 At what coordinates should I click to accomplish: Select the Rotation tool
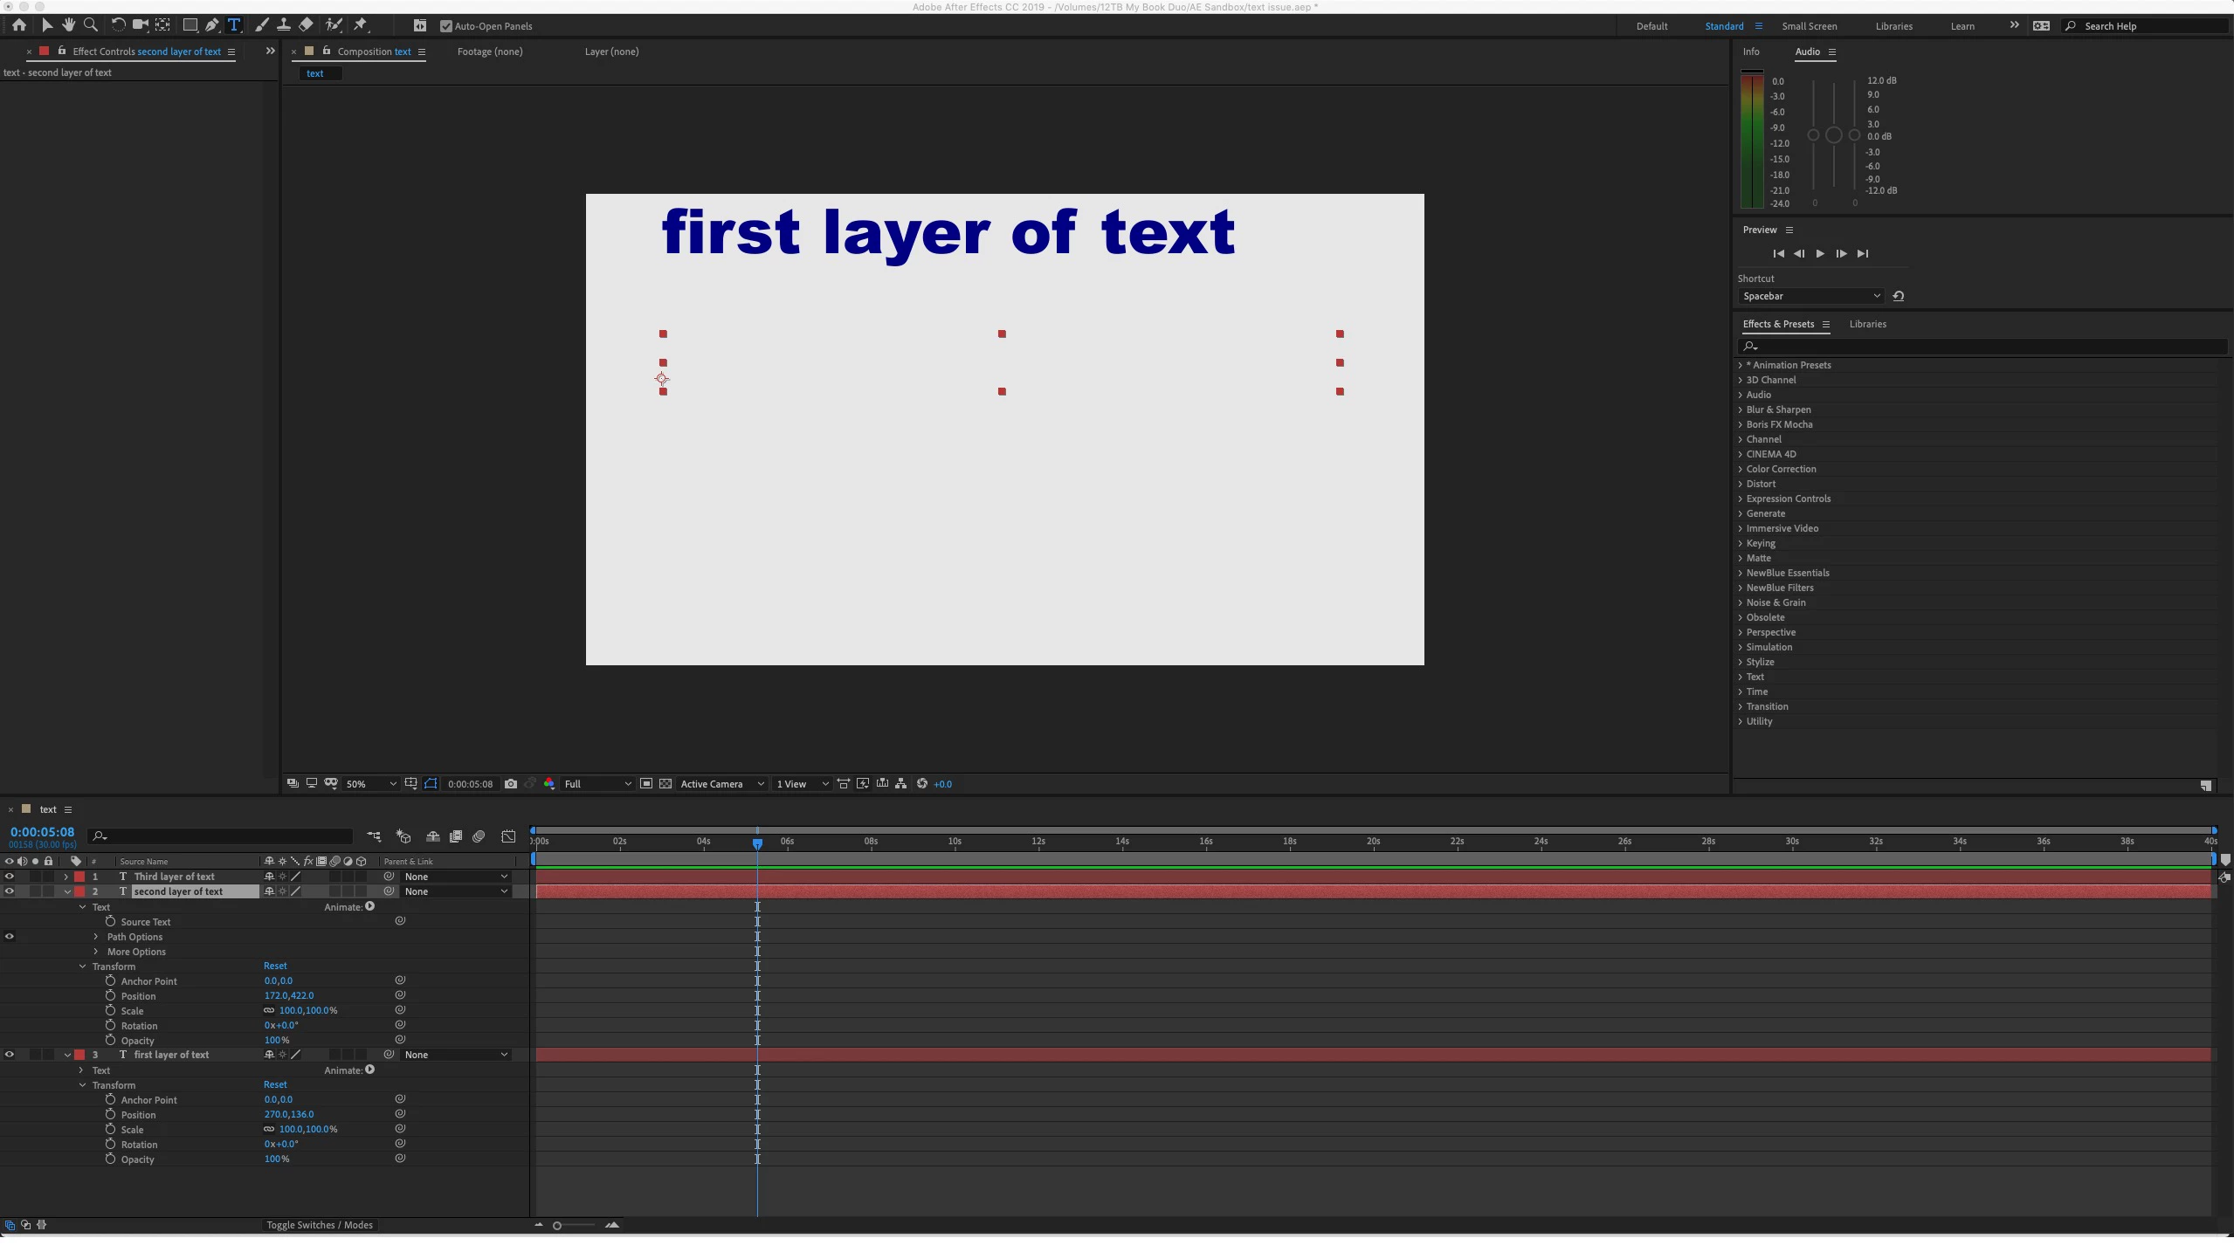[118, 25]
